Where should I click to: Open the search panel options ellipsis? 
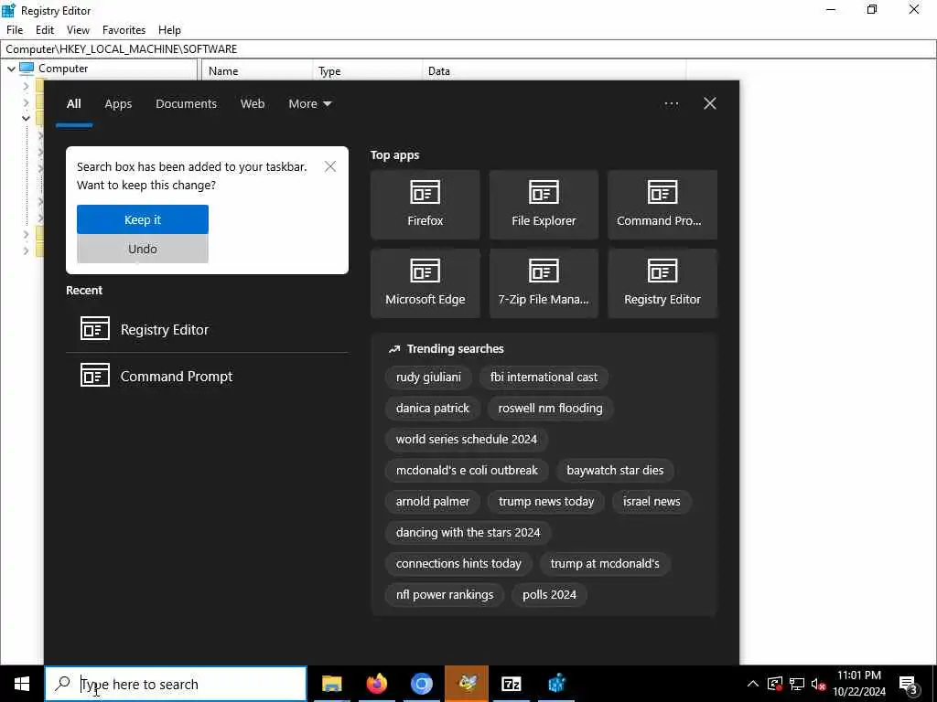671,104
